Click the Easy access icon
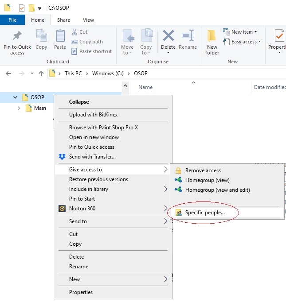This screenshot has height=302, width=286. [x=227, y=42]
